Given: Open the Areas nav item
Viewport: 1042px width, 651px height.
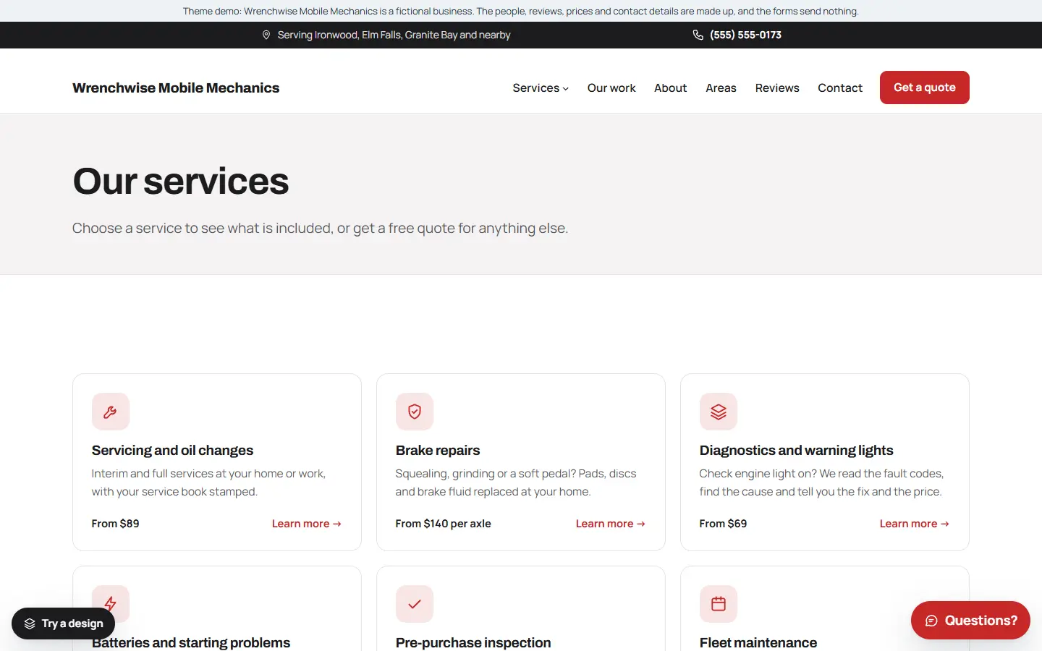Looking at the screenshot, I should [721, 88].
